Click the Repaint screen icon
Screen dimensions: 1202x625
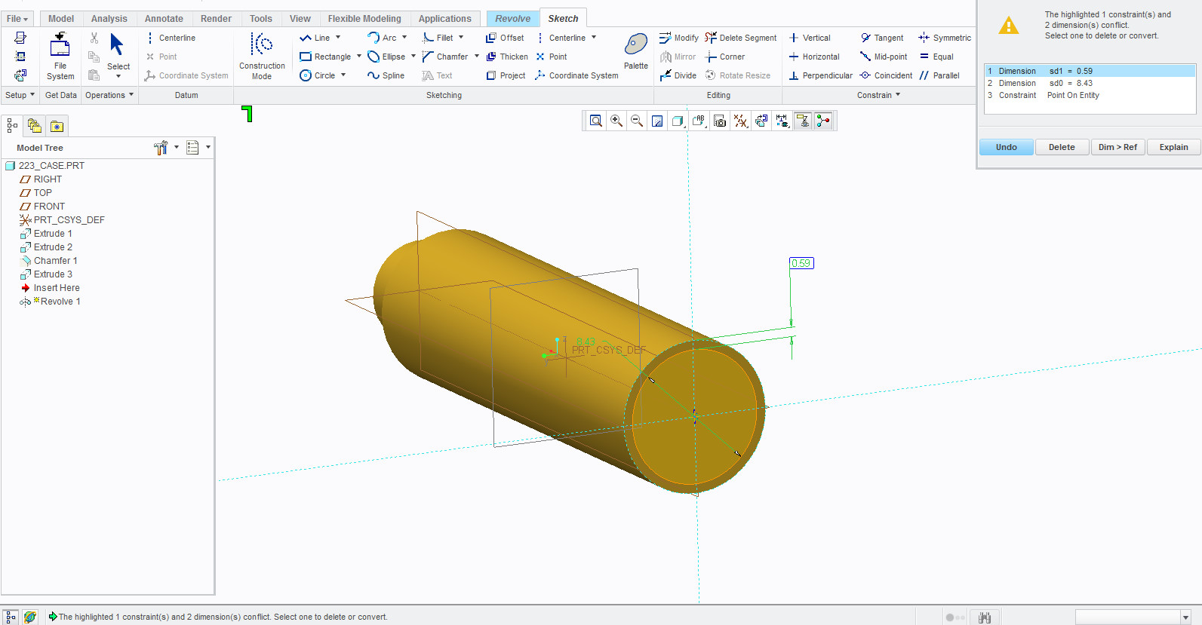tap(657, 121)
